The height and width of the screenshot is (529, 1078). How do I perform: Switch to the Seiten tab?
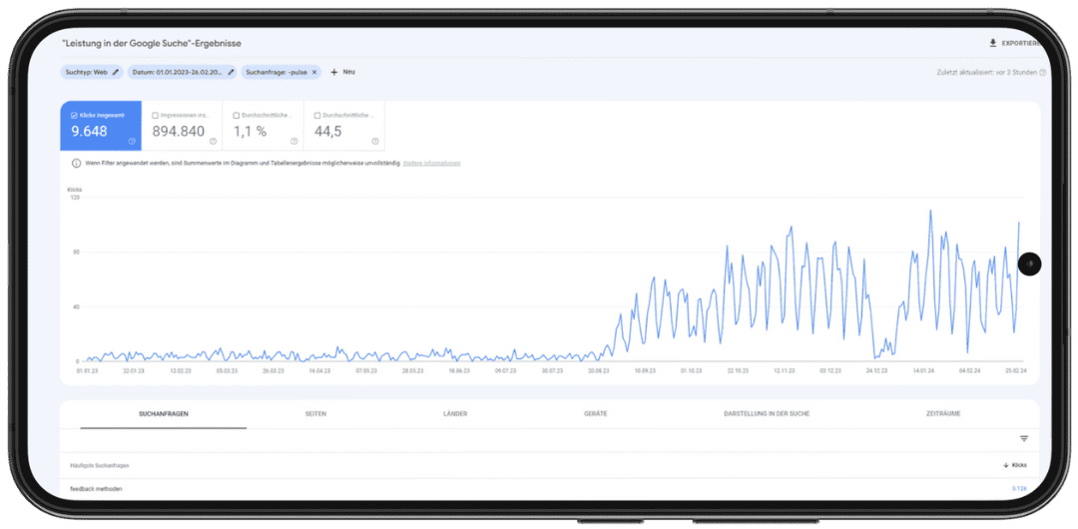click(315, 413)
